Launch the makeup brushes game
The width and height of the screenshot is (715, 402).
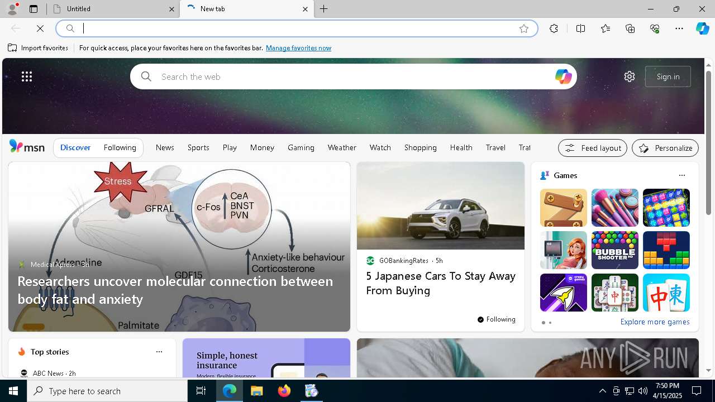coord(615,208)
